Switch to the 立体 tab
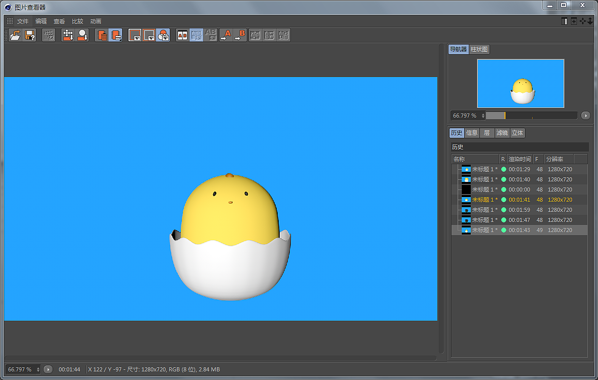 (x=517, y=133)
